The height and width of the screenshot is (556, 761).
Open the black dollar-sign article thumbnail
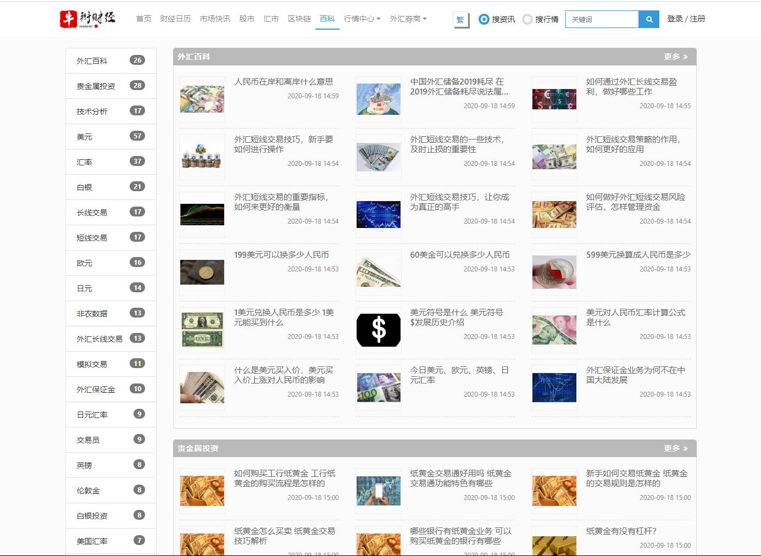pyautogui.click(x=378, y=330)
